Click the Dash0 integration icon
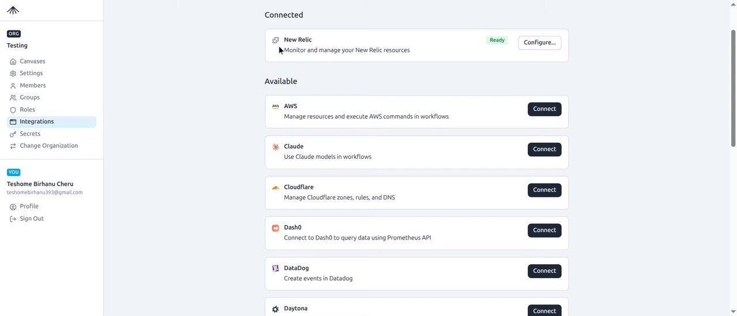The image size is (737, 316). point(276,228)
